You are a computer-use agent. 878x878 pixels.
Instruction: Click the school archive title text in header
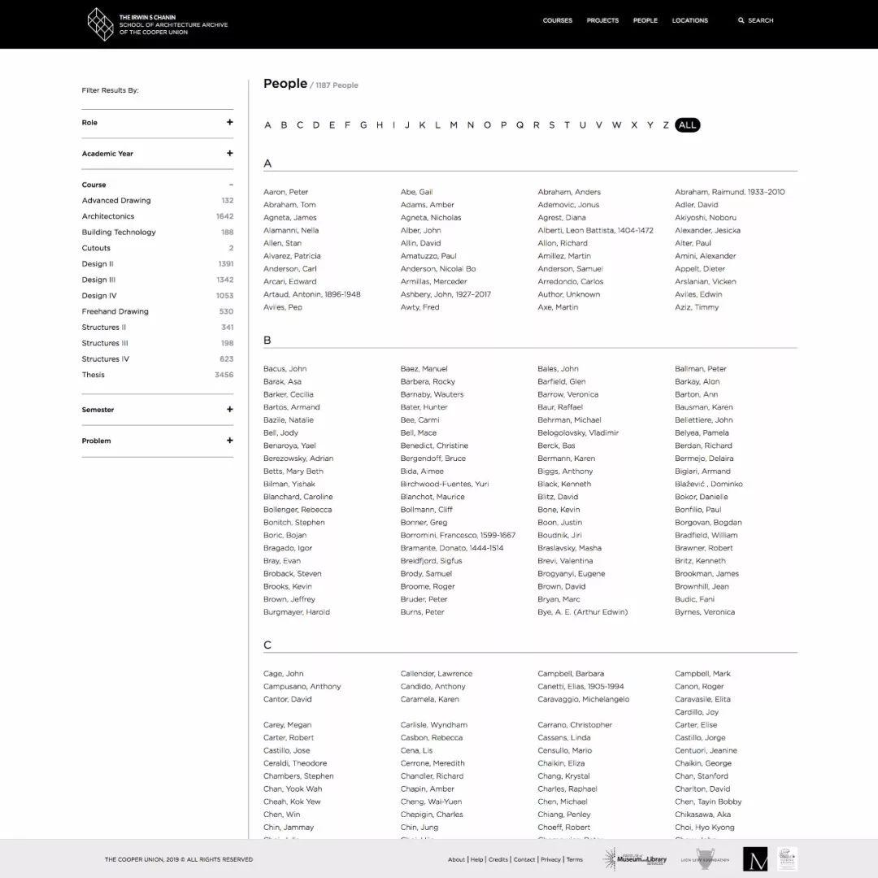[173, 24]
